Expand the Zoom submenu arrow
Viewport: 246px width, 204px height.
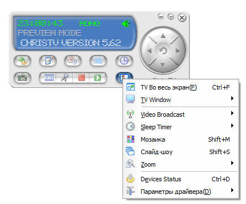232,163
